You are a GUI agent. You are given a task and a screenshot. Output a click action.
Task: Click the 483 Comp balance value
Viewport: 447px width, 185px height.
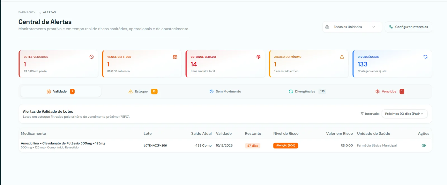[203, 146]
